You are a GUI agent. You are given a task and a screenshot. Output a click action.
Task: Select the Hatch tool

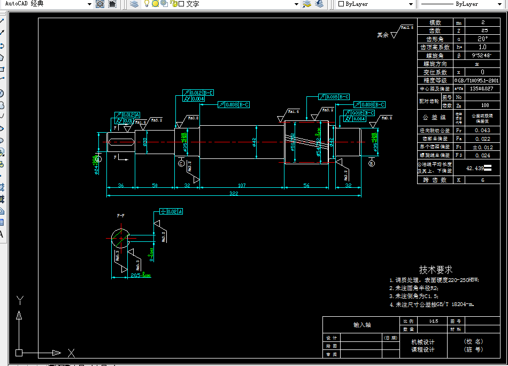pyautogui.click(x=2, y=187)
